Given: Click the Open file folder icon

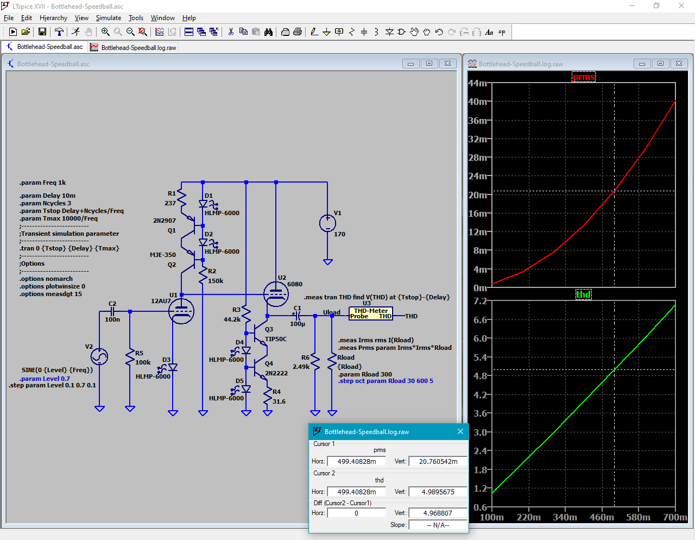Looking at the screenshot, I should pos(26,32).
